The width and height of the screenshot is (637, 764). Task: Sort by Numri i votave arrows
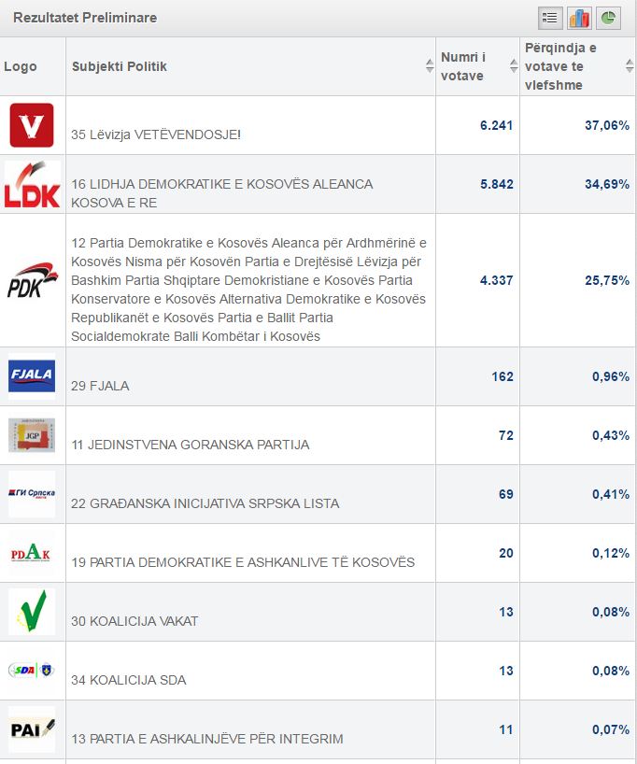pyautogui.click(x=513, y=66)
